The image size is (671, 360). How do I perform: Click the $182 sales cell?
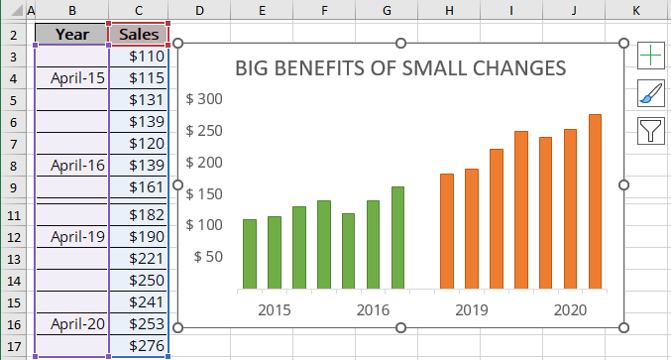click(x=139, y=215)
